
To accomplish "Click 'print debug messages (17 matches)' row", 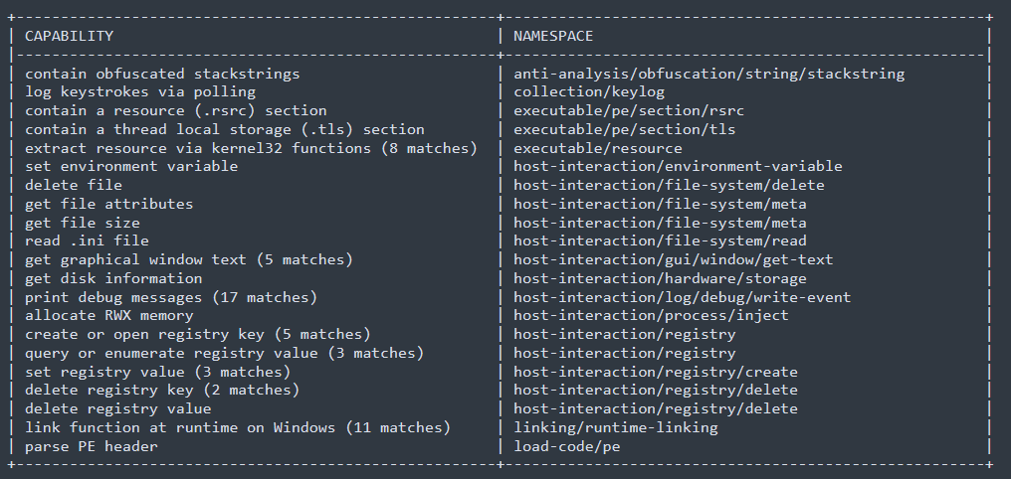I will pyautogui.click(x=171, y=297).
